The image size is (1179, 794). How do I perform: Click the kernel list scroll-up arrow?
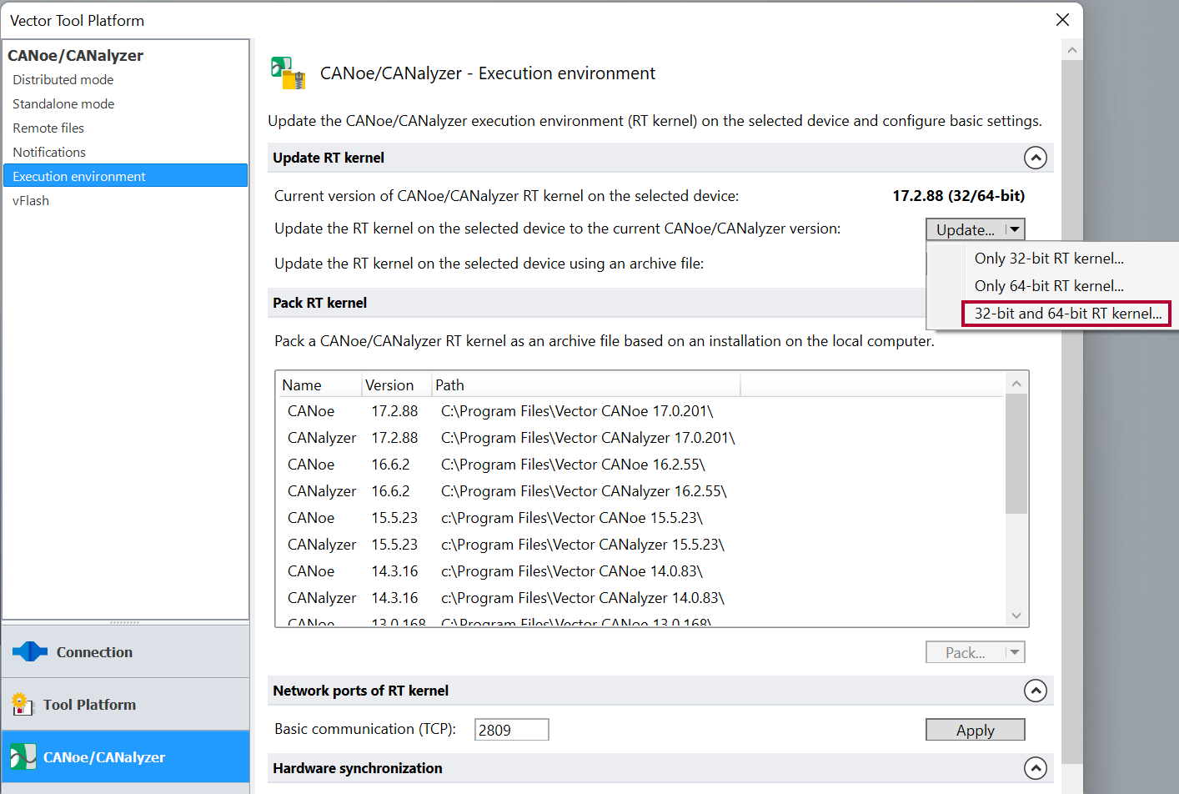point(1016,384)
